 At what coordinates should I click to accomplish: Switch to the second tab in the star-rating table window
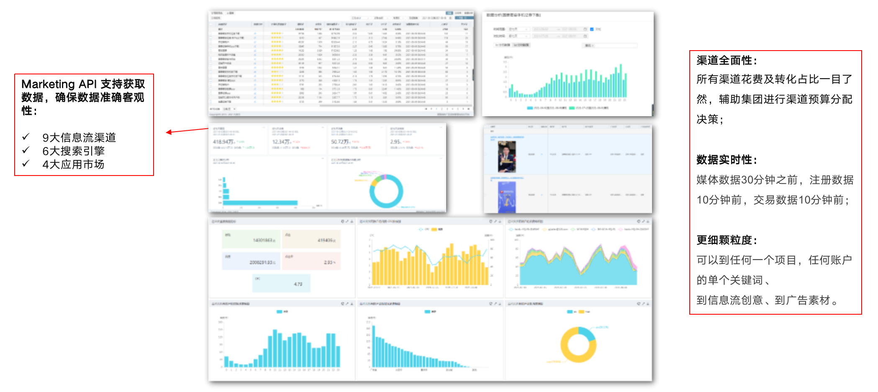point(230,13)
